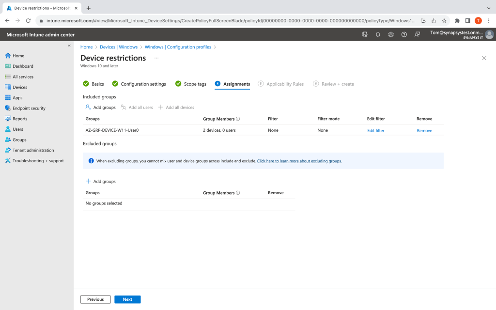The height and width of the screenshot is (310, 496).
Task: Click info icon beside Group Members
Action: (238, 119)
